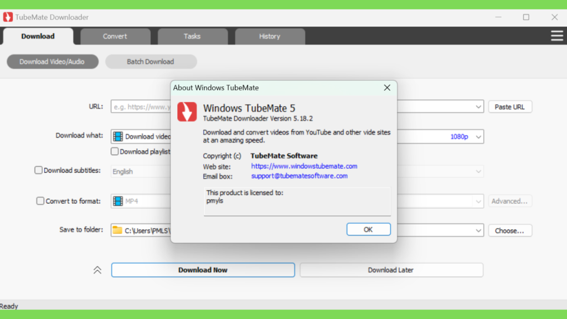This screenshot has width=567, height=319.
Task: Click the TubeMate title bar app icon
Action: 8,17
